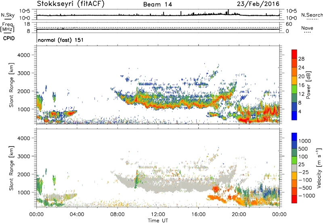323x223 pixels.
Task: Click the '20' power colorbar label
Action: (301, 76)
